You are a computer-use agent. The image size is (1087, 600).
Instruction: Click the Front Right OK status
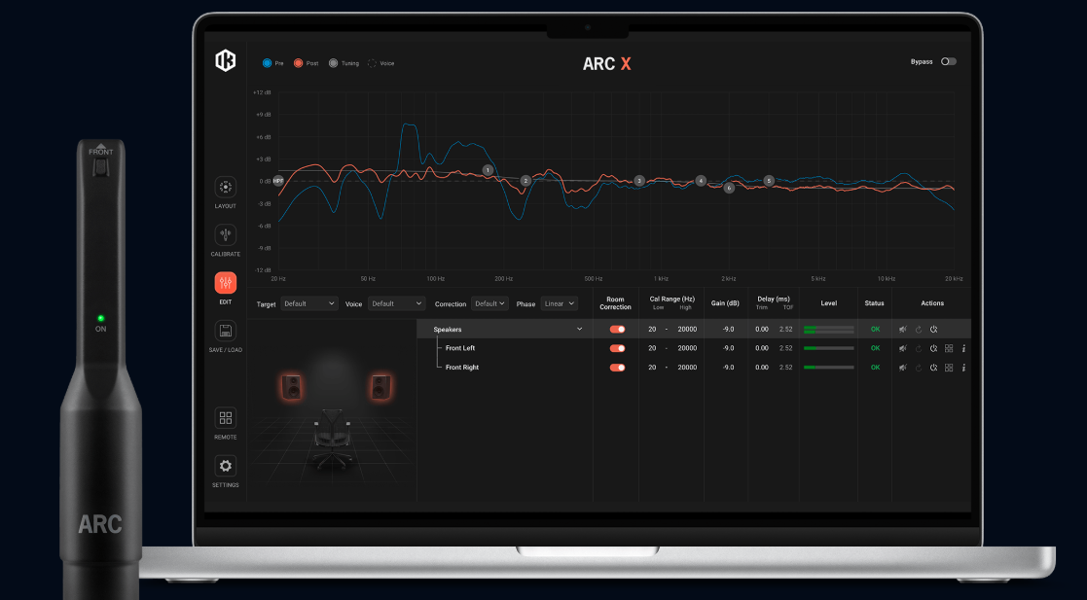[875, 368]
